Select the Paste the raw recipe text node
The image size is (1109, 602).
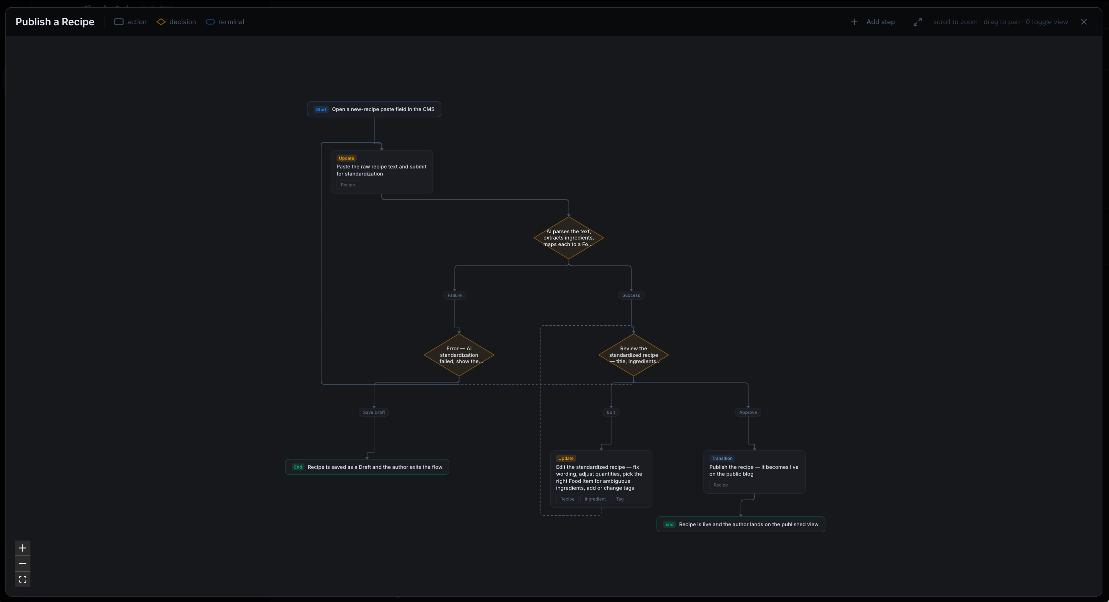381,172
